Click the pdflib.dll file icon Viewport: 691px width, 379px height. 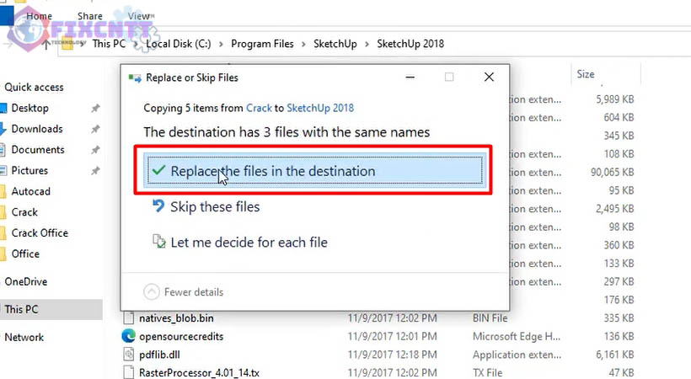[x=128, y=354]
